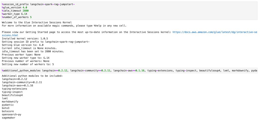Click 'langchain-community==0.2.11' in output list
The image size is (260, 121).
click(22, 82)
